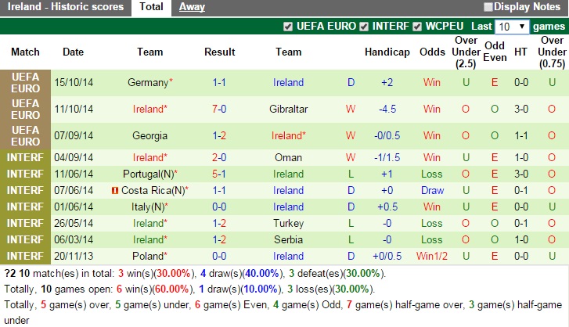Uncheck the INTERF competition checkbox
The height and width of the screenshot is (327, 569).
click(x=363, y=27)
